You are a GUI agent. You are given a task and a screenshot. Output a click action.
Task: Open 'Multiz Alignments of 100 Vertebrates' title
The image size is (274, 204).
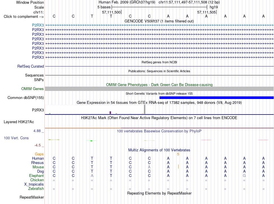point(159,150)
